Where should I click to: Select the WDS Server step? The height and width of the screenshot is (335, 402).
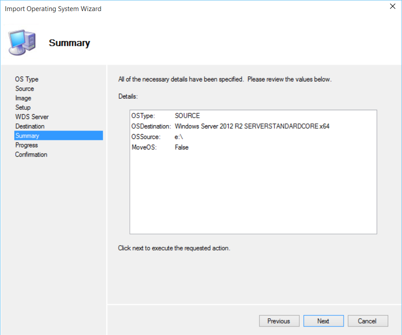tap(32, 117)
